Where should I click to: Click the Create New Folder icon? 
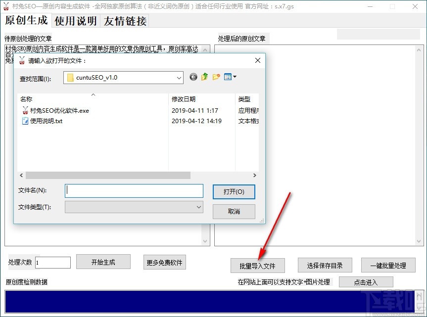point(216,77)
